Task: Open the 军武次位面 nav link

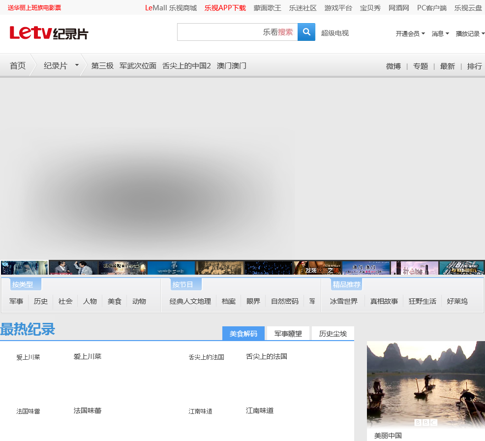Action: coord(138,65)
